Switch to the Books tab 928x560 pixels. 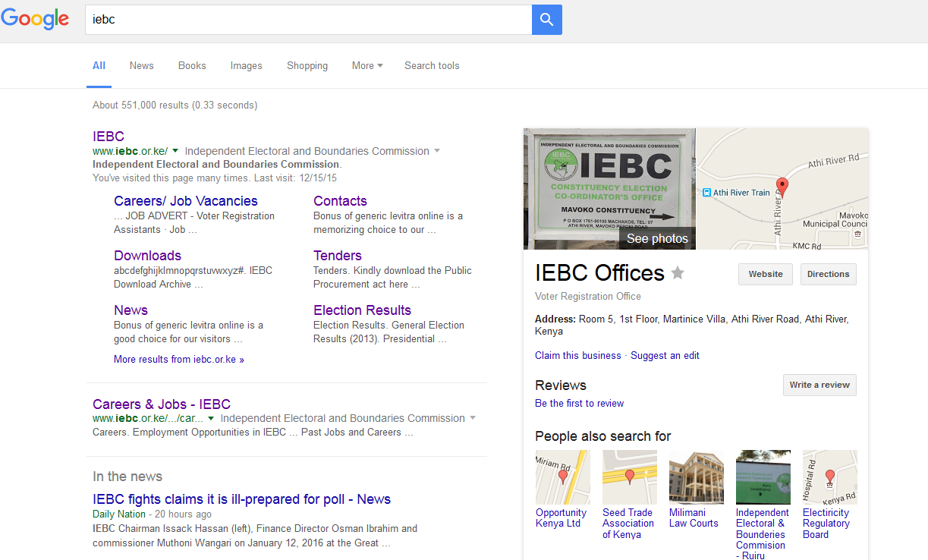(x=192, y=66)
